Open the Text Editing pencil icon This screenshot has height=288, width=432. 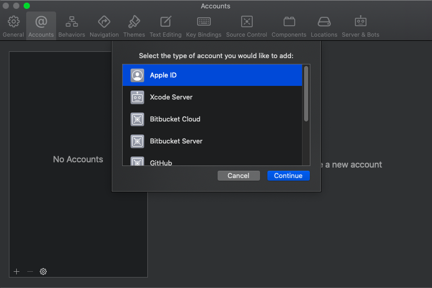[166, 21]
